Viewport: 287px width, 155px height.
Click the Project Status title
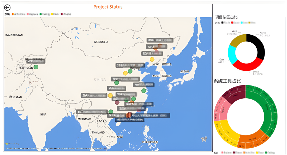click(108, 7)
